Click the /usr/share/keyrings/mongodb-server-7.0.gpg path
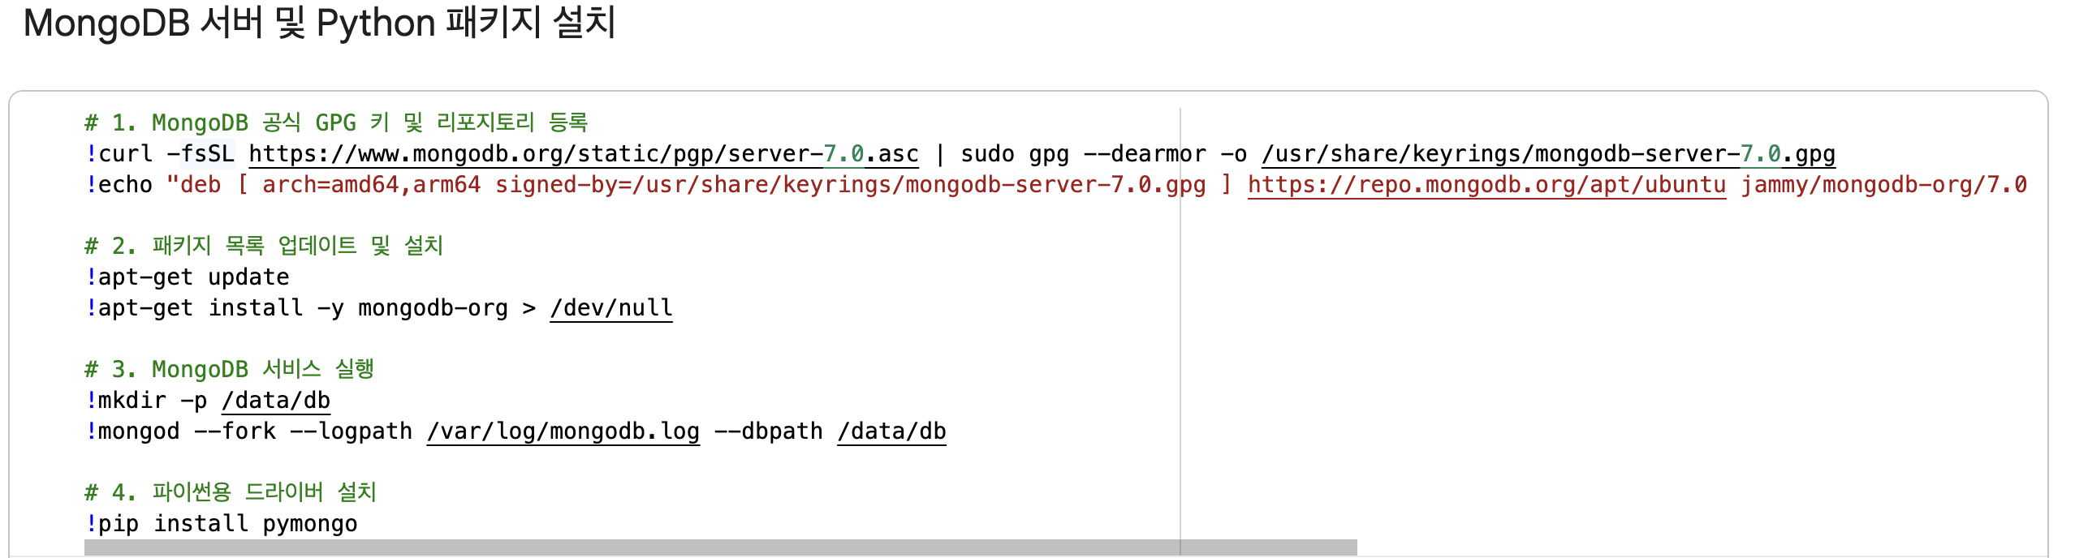The image size is (2075, 558). (1548, 154)
